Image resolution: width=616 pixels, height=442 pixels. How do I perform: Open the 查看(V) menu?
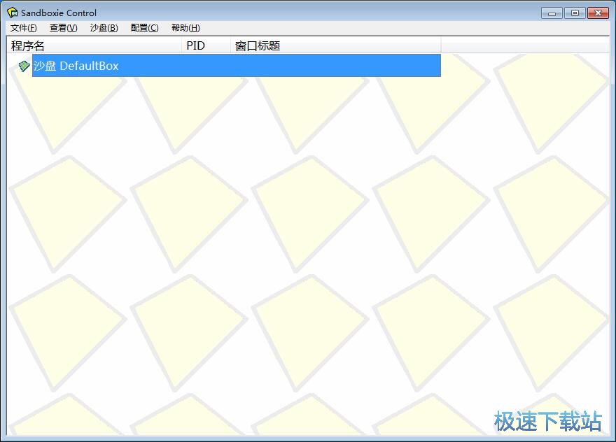pyautogui.click(x=63, y=28)
